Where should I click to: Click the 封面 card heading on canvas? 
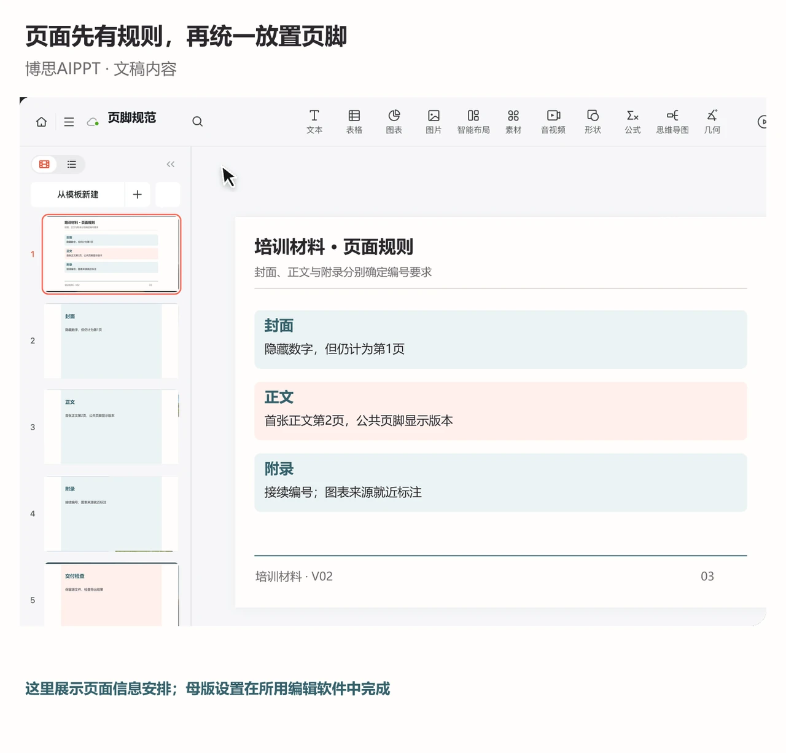coord(279,326)
